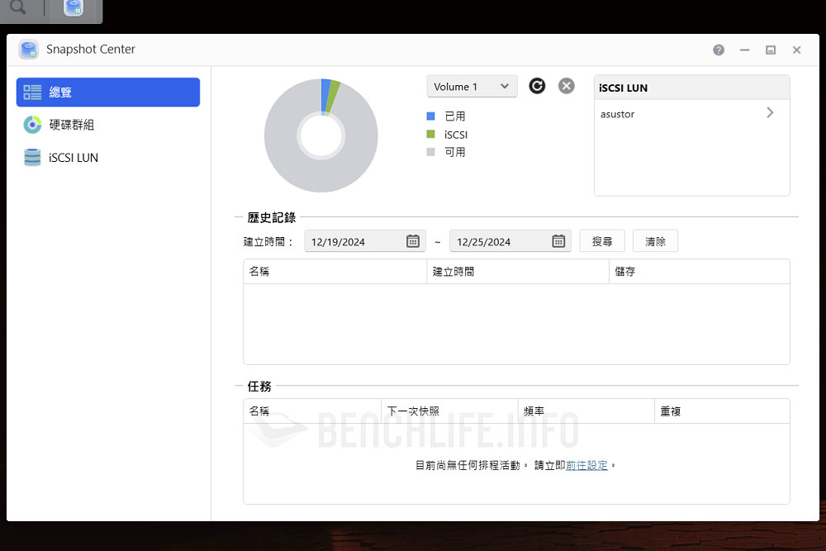Click the green iSCSI legend swatch
This screenshot has height=551, width=826.
(x=430, y=134)
